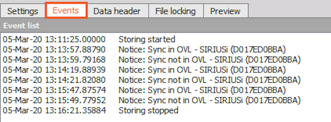Open the Data header tab

[117, 11]
